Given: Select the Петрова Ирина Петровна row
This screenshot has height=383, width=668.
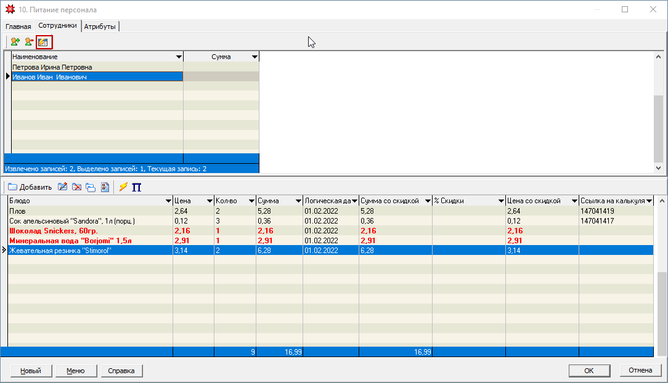Looking at the screenshot, I should (x=52, y=67).
